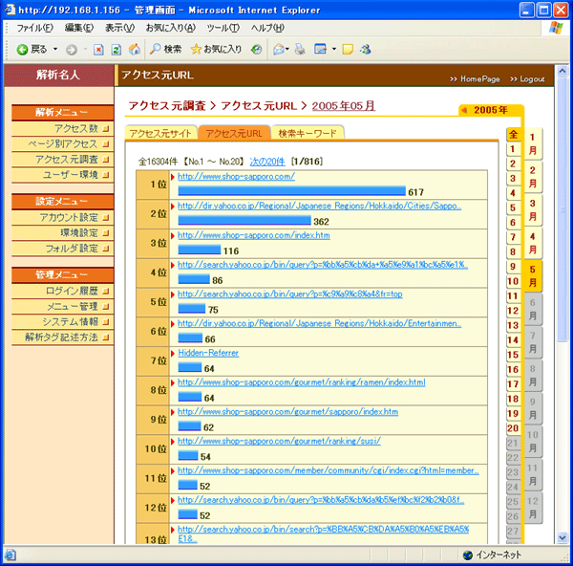Click the scrollbar up arrow
Viewport: 573px width, 566px height.
(562, 71)
